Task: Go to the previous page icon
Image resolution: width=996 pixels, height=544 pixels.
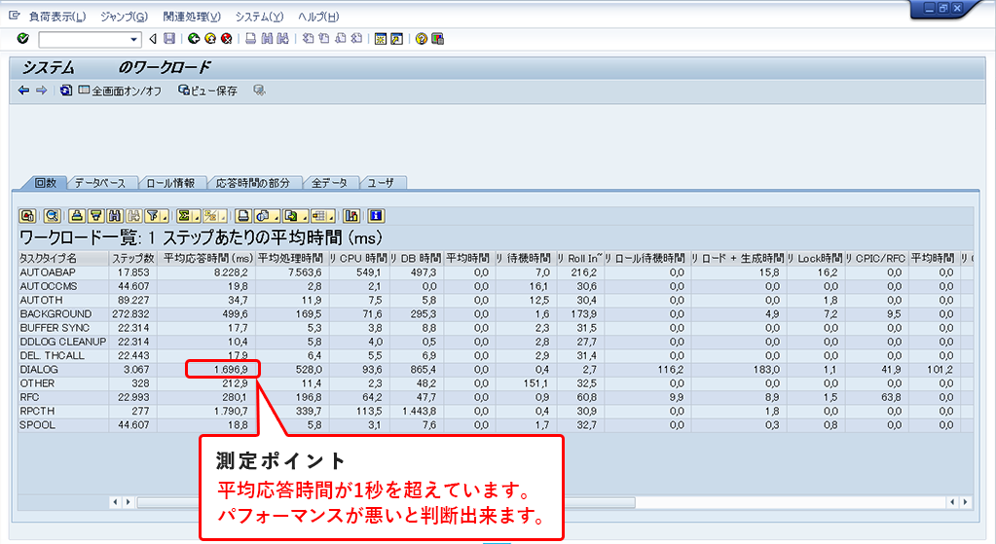Action: pyautogui.click(x=324, y=39)
